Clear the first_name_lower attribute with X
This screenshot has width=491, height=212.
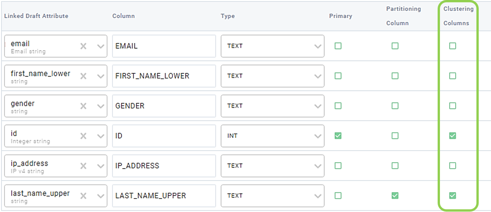point(83,76)
